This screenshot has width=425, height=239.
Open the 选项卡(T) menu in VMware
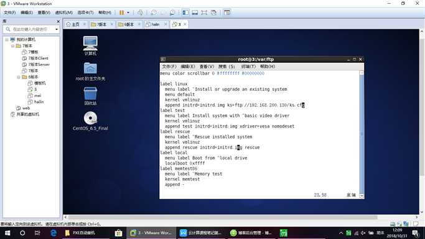[85, 12]
